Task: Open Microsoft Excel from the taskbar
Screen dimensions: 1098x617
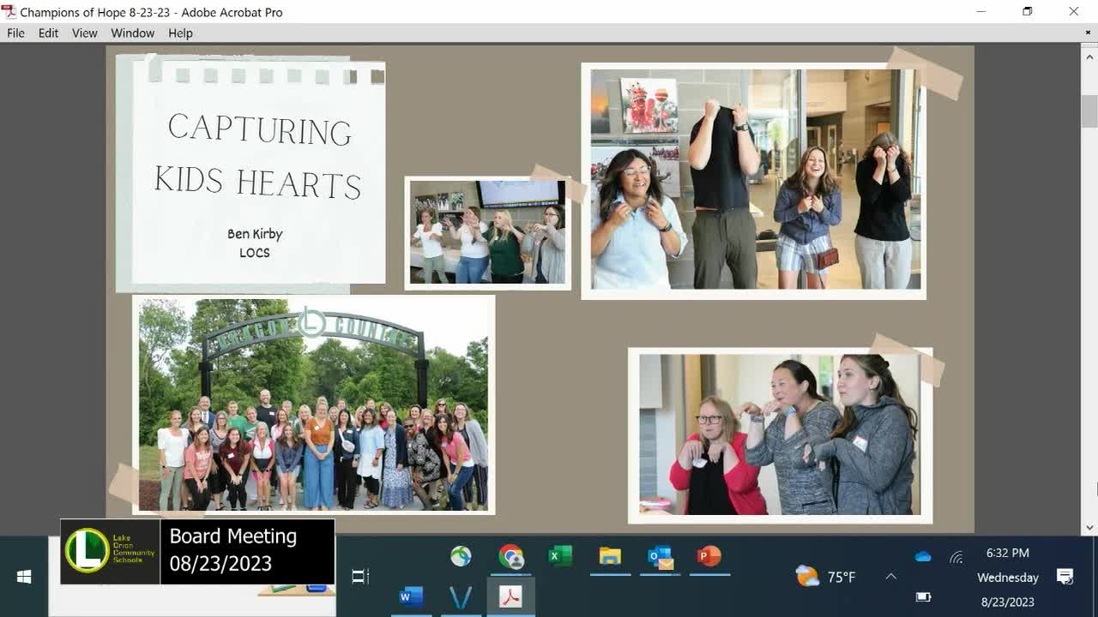Action: tap(560, 557)
